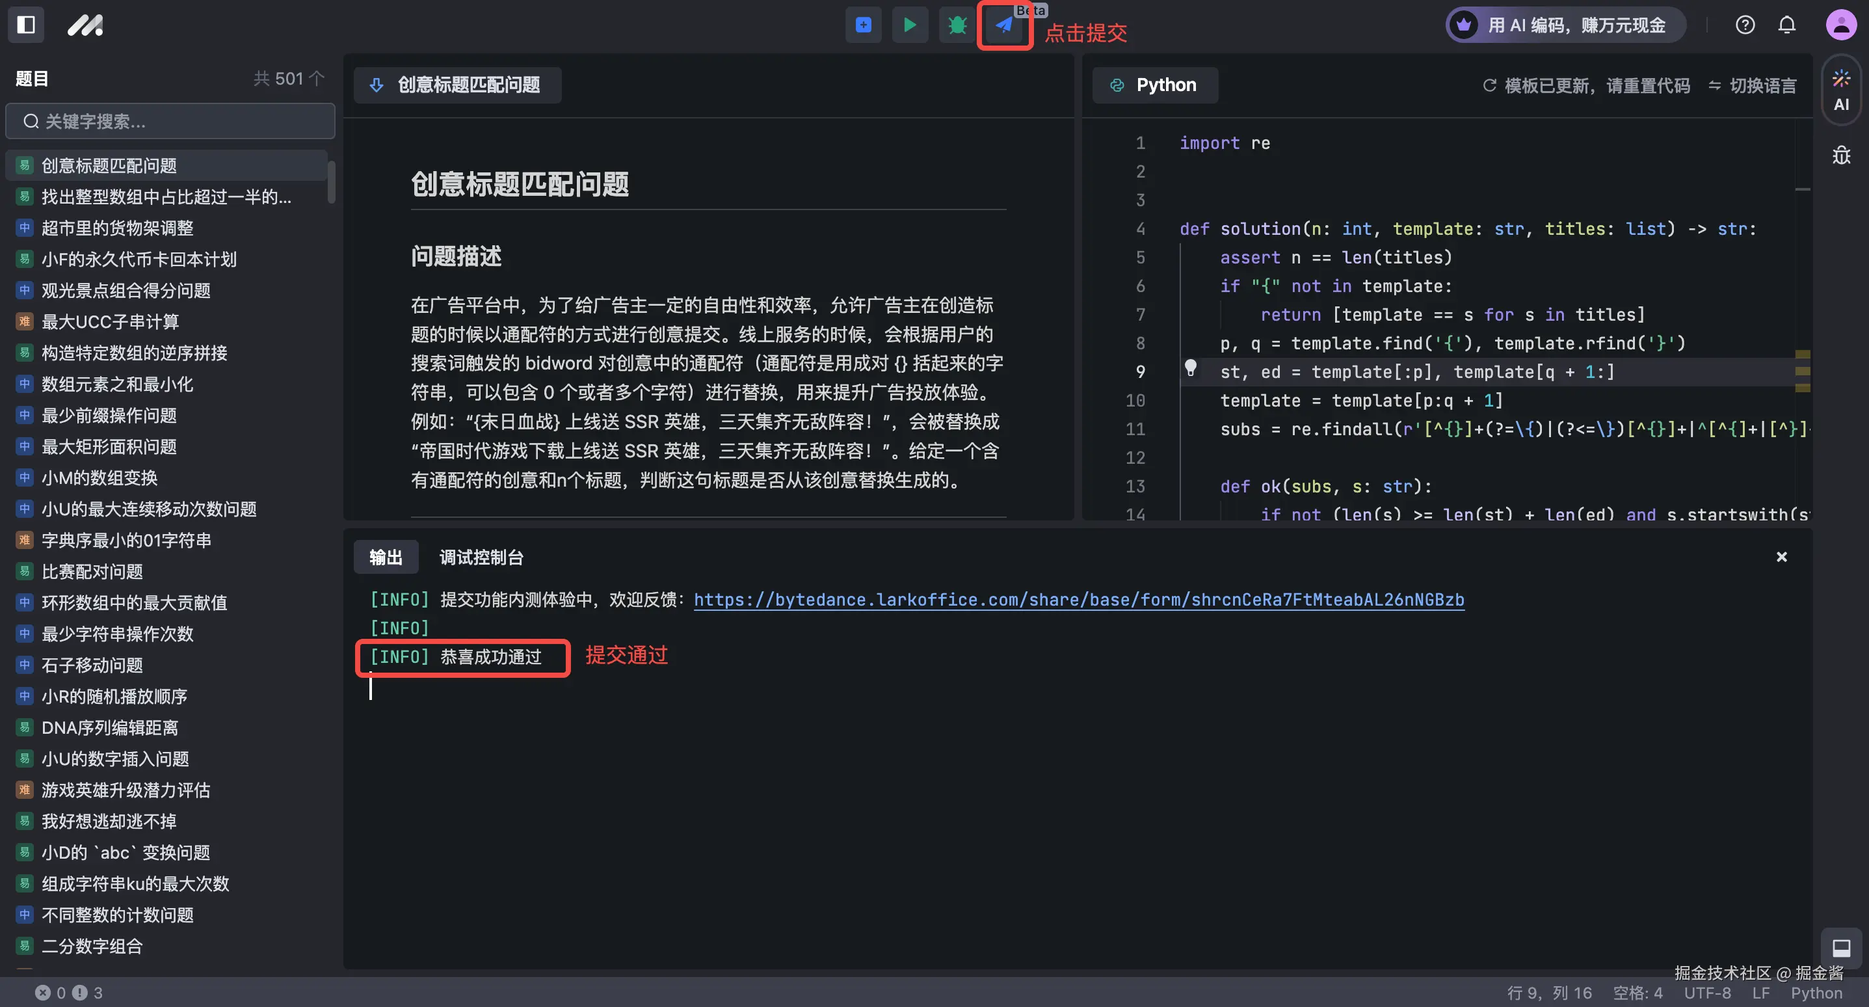Open the help question mark icon
Image resolution: width=1869 pixels, height=1007 pixels.
click(x=1745, y=25)
